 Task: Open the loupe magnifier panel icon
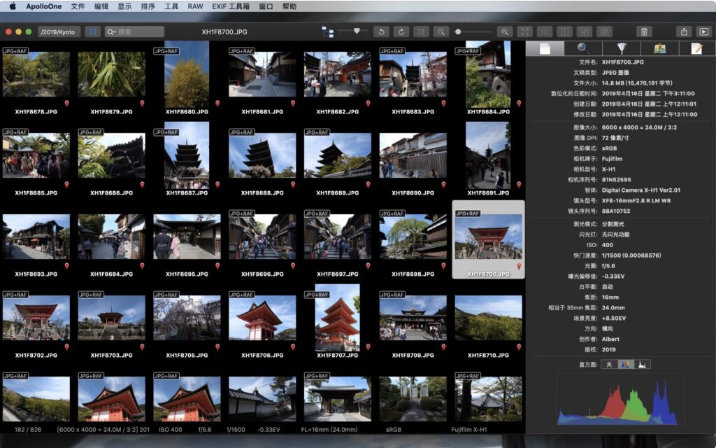pos(581,48)
